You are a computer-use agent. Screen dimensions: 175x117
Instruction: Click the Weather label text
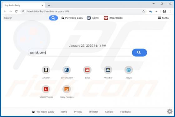(108, 78)
